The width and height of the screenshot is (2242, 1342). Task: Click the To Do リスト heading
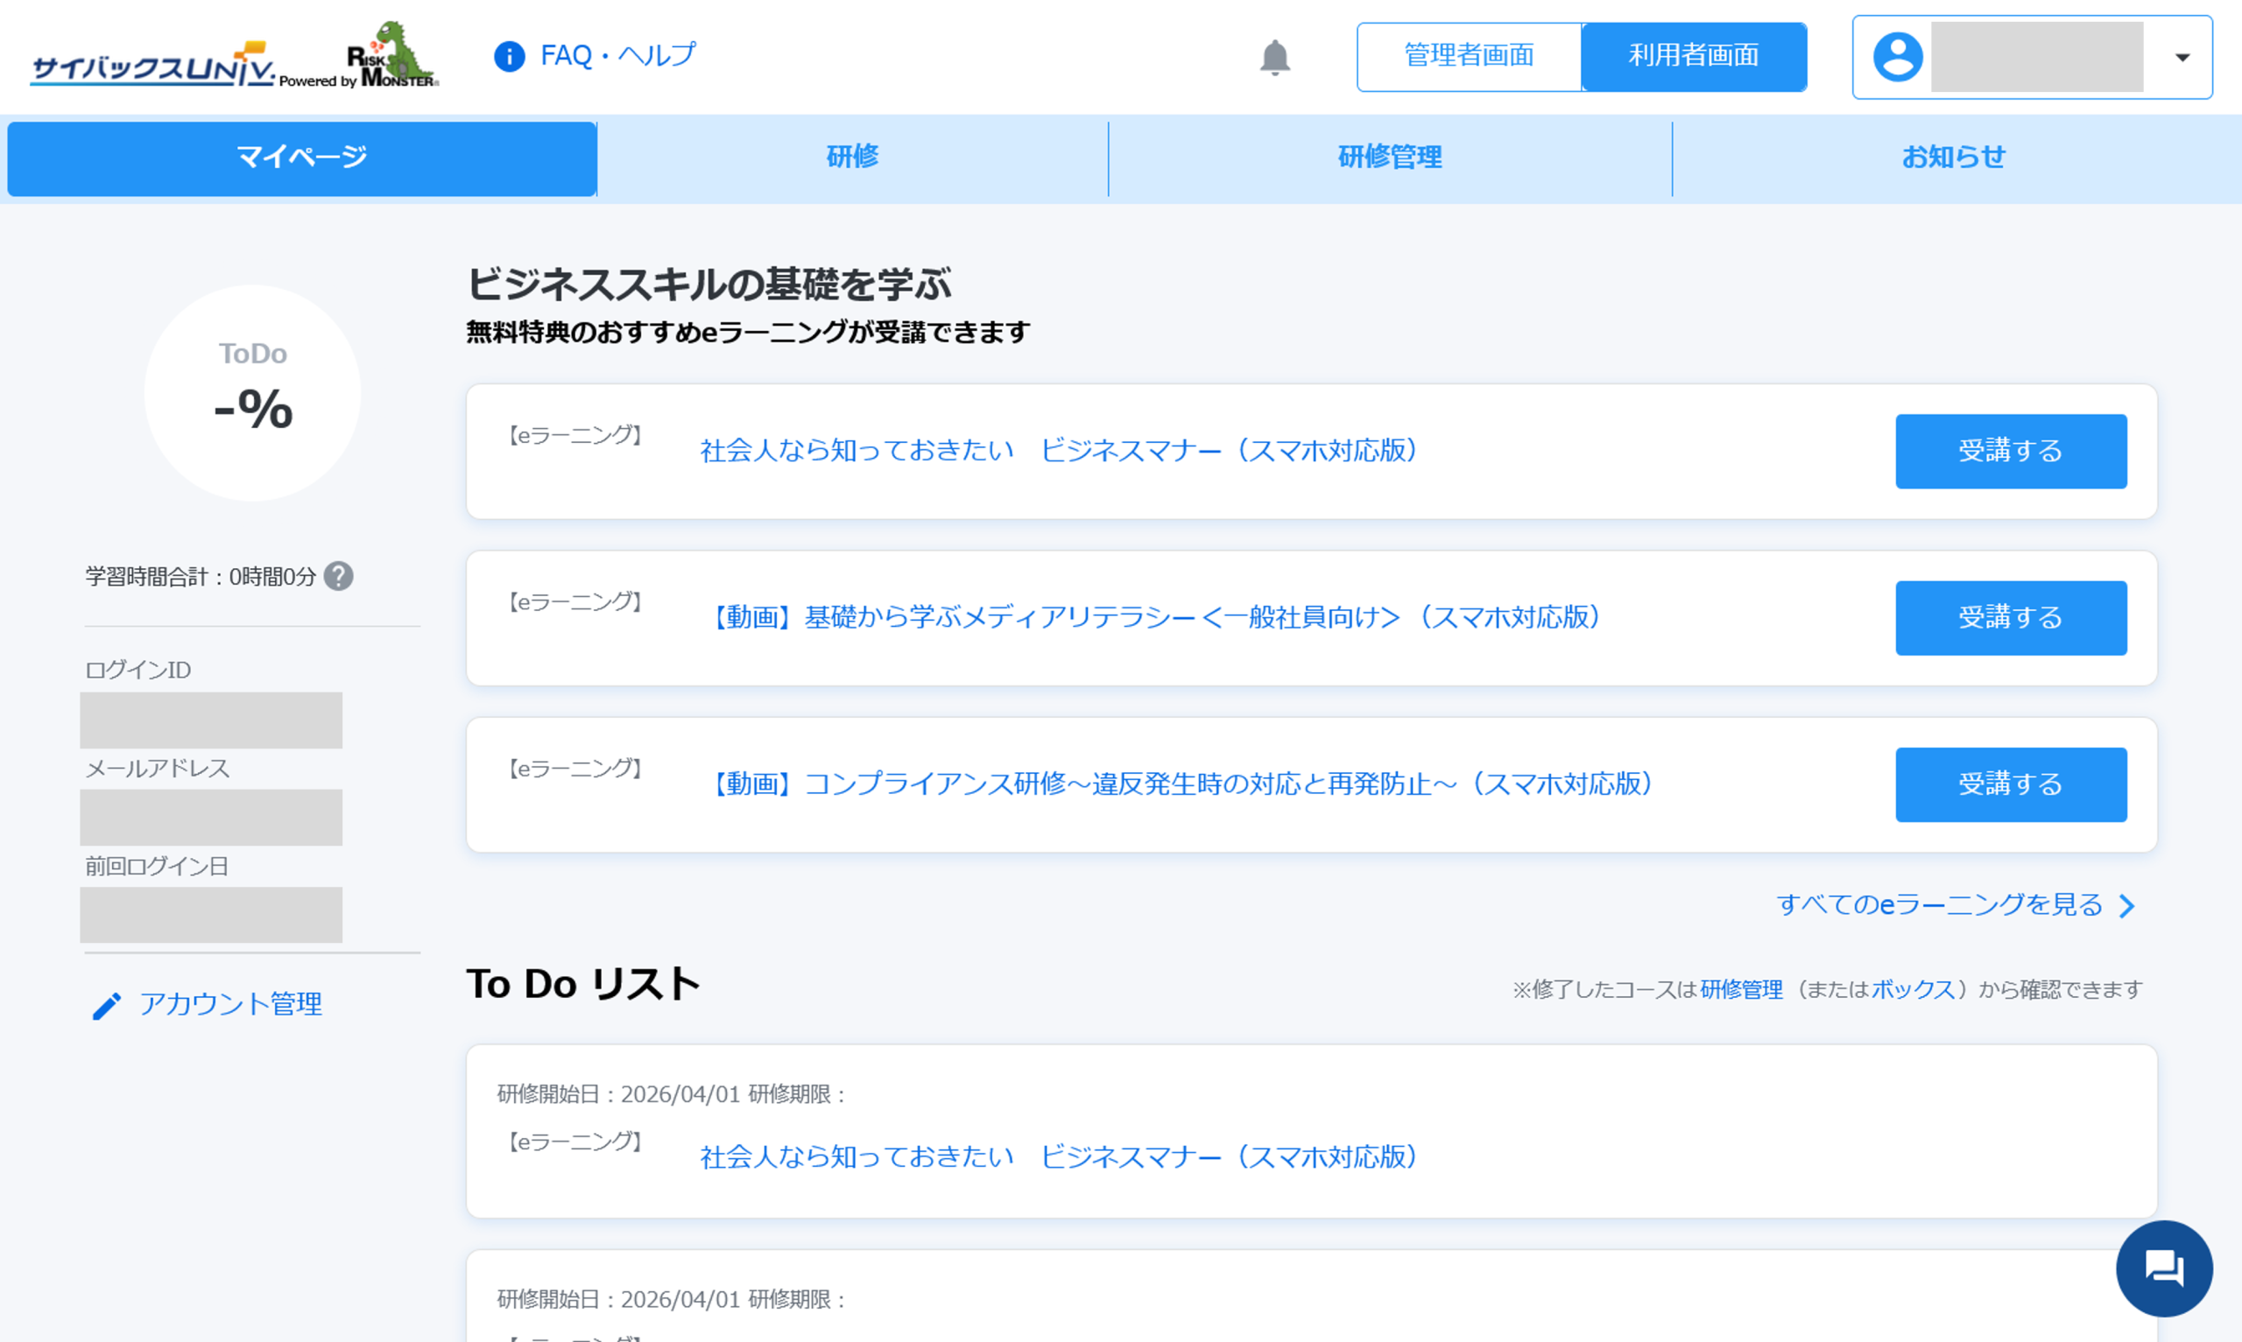click(x=583, y=984)
